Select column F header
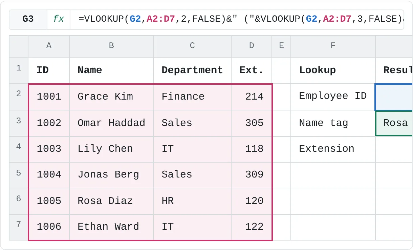Screen dimensions: 413x250 coord(333,46)
